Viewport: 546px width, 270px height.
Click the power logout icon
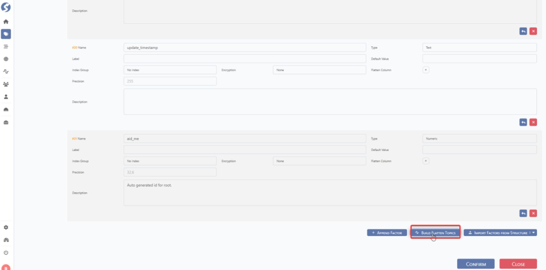(x=6, y=253)
